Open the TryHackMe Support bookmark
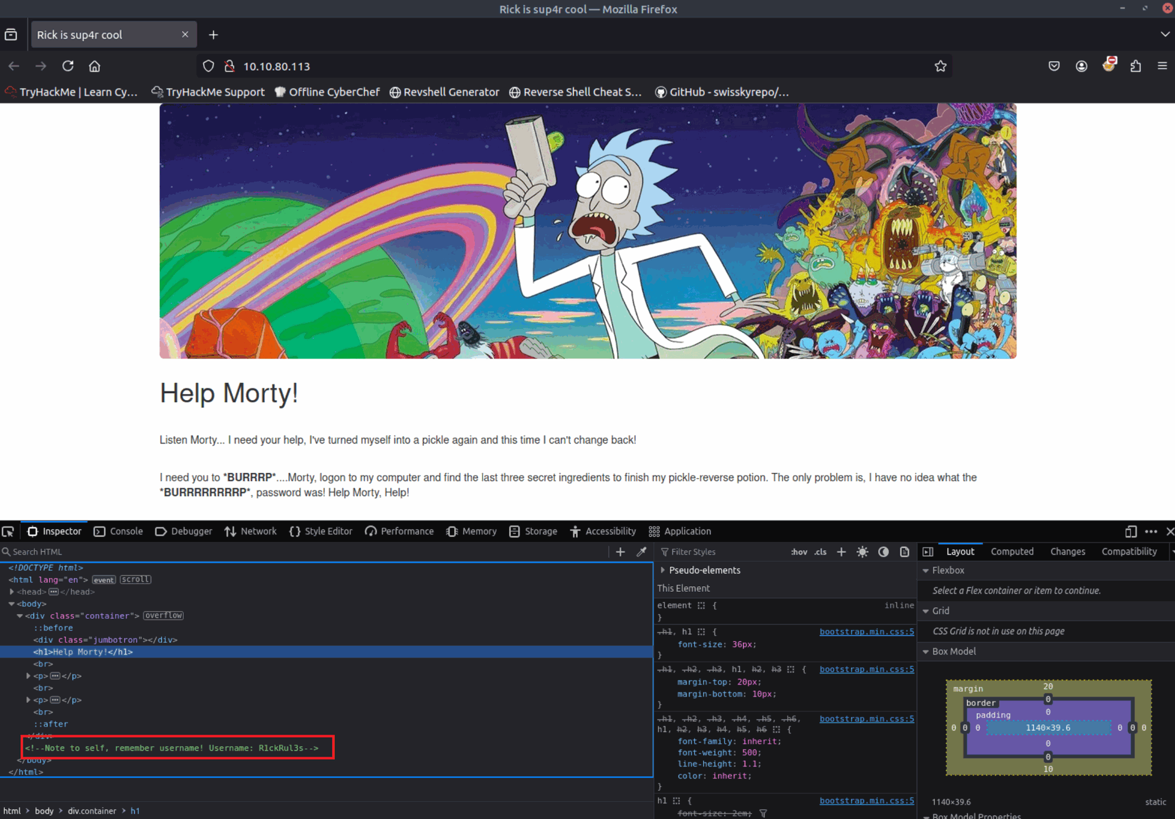The image size is (1175, 819). tap(208, 92)
